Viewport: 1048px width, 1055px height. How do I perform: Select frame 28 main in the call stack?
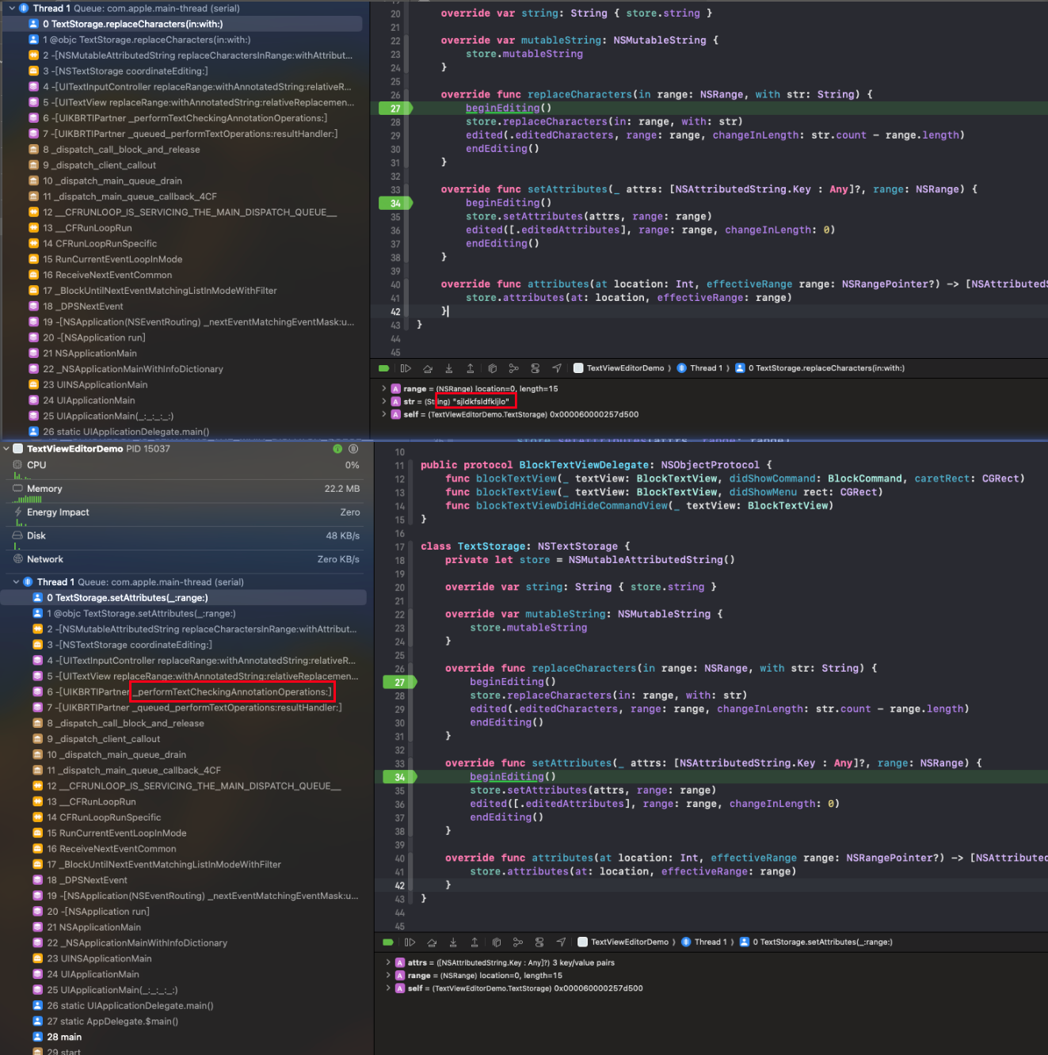coord(63,1037)
